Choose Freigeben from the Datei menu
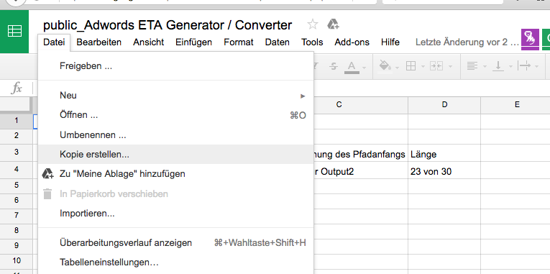Viewport: 550px width, 274px height. point(175,66)
